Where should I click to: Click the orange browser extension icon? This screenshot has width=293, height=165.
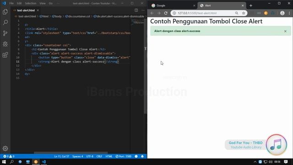tap(266, 13)
